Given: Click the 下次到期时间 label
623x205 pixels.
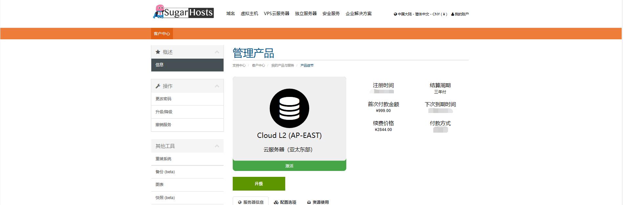Looking at the screenshot, I should coord(440,104).
